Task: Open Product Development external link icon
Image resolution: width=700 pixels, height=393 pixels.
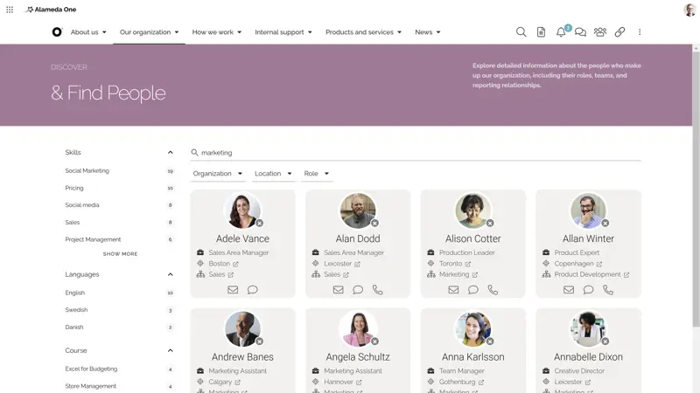Action: pyautogui.click(x=626, y=275)
